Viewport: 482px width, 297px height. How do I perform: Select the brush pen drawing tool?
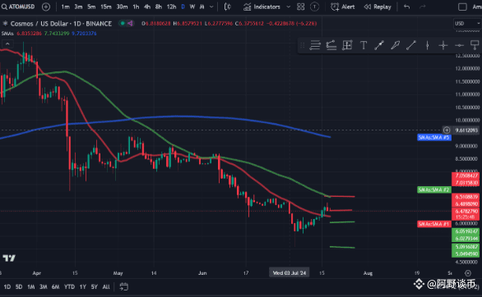[396, 45]
